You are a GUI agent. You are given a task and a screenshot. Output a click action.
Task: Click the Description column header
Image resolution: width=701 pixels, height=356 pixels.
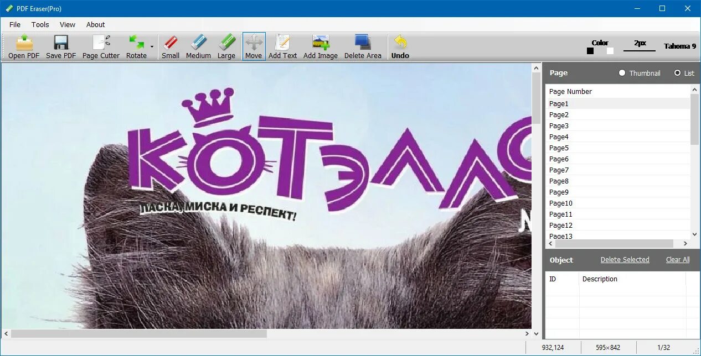tap(632, 279)
